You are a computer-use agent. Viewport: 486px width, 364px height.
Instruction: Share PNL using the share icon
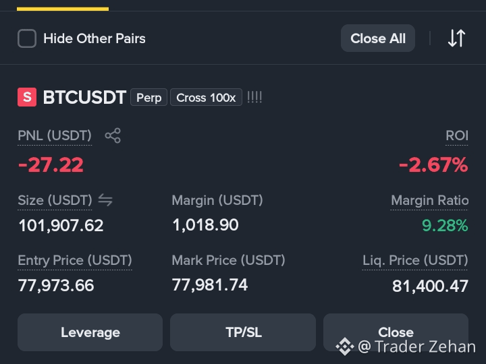click(113, 135)
